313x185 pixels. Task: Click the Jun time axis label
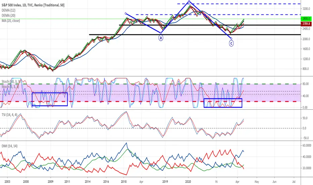[274, 182]
